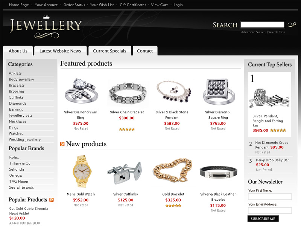
Task: Click the Gold Bracelet star rating
Action: tap(173, 206)
